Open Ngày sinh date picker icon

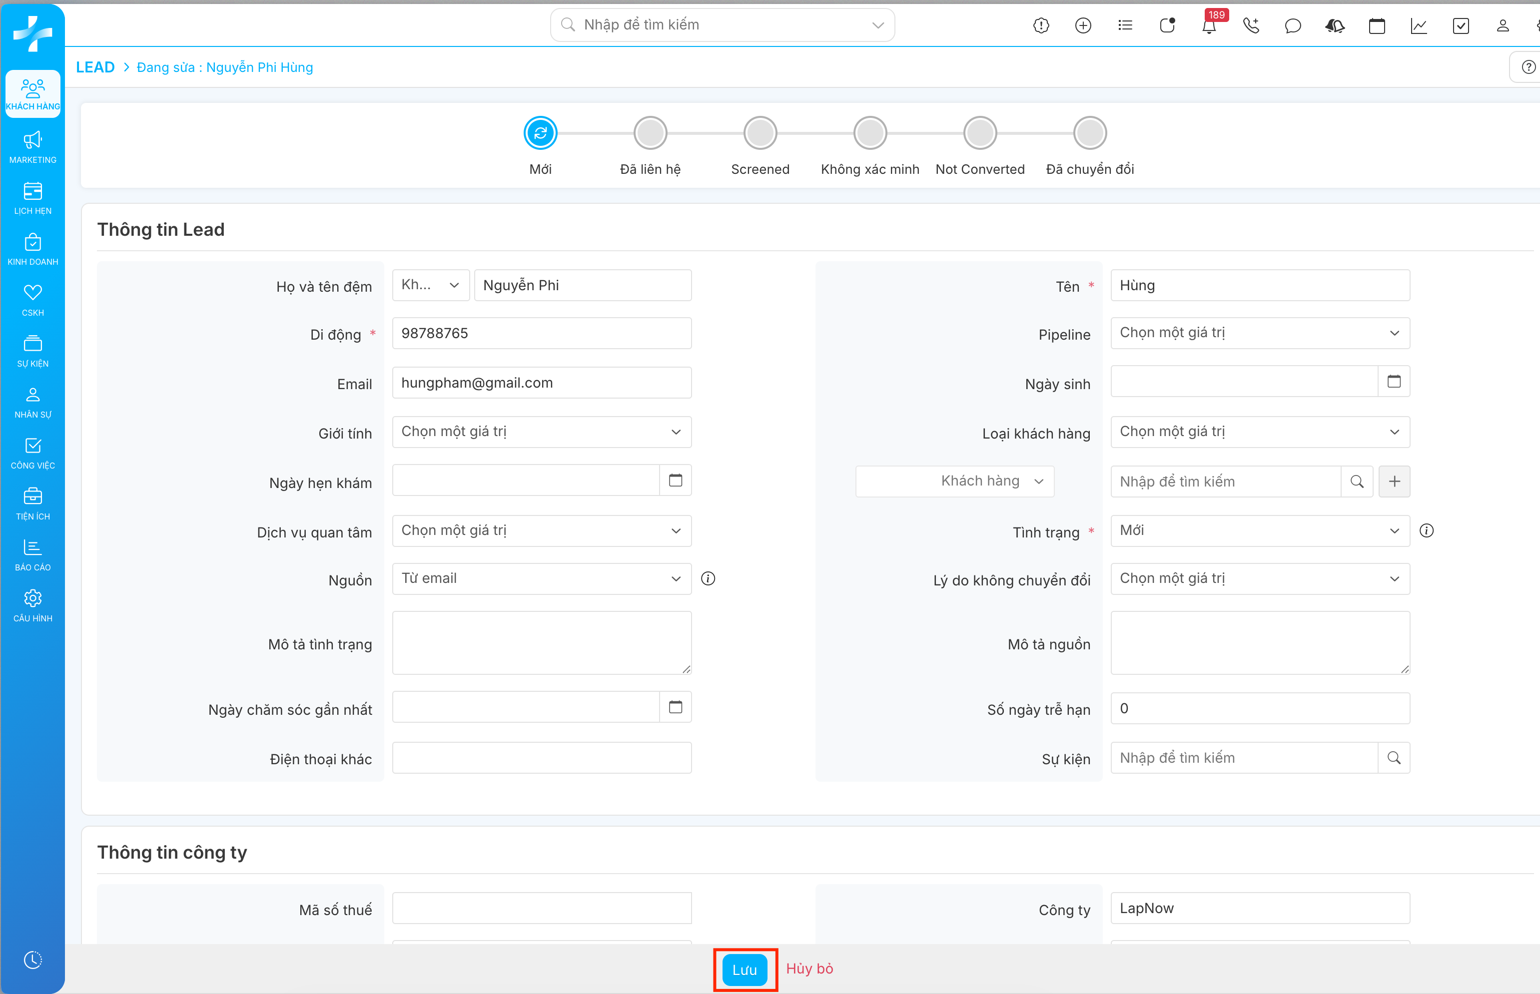[1394, 382]
